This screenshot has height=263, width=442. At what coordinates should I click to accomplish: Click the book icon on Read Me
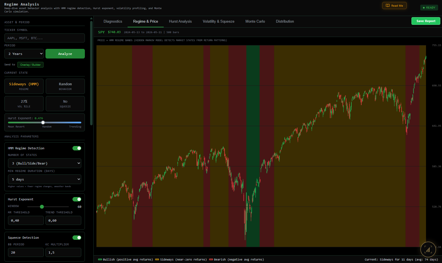[x=388, y=6]
